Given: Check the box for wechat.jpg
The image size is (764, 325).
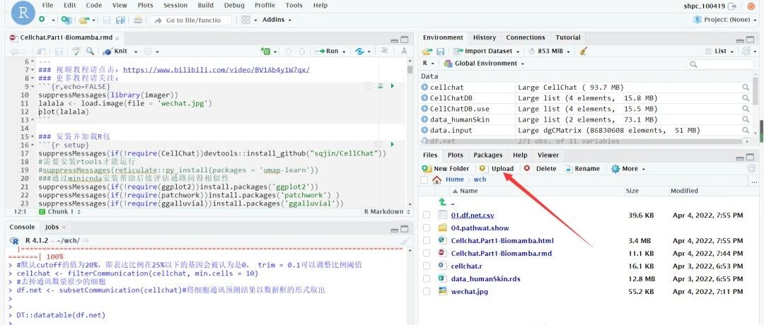Looking at the screenshot, I should point(427,291).
